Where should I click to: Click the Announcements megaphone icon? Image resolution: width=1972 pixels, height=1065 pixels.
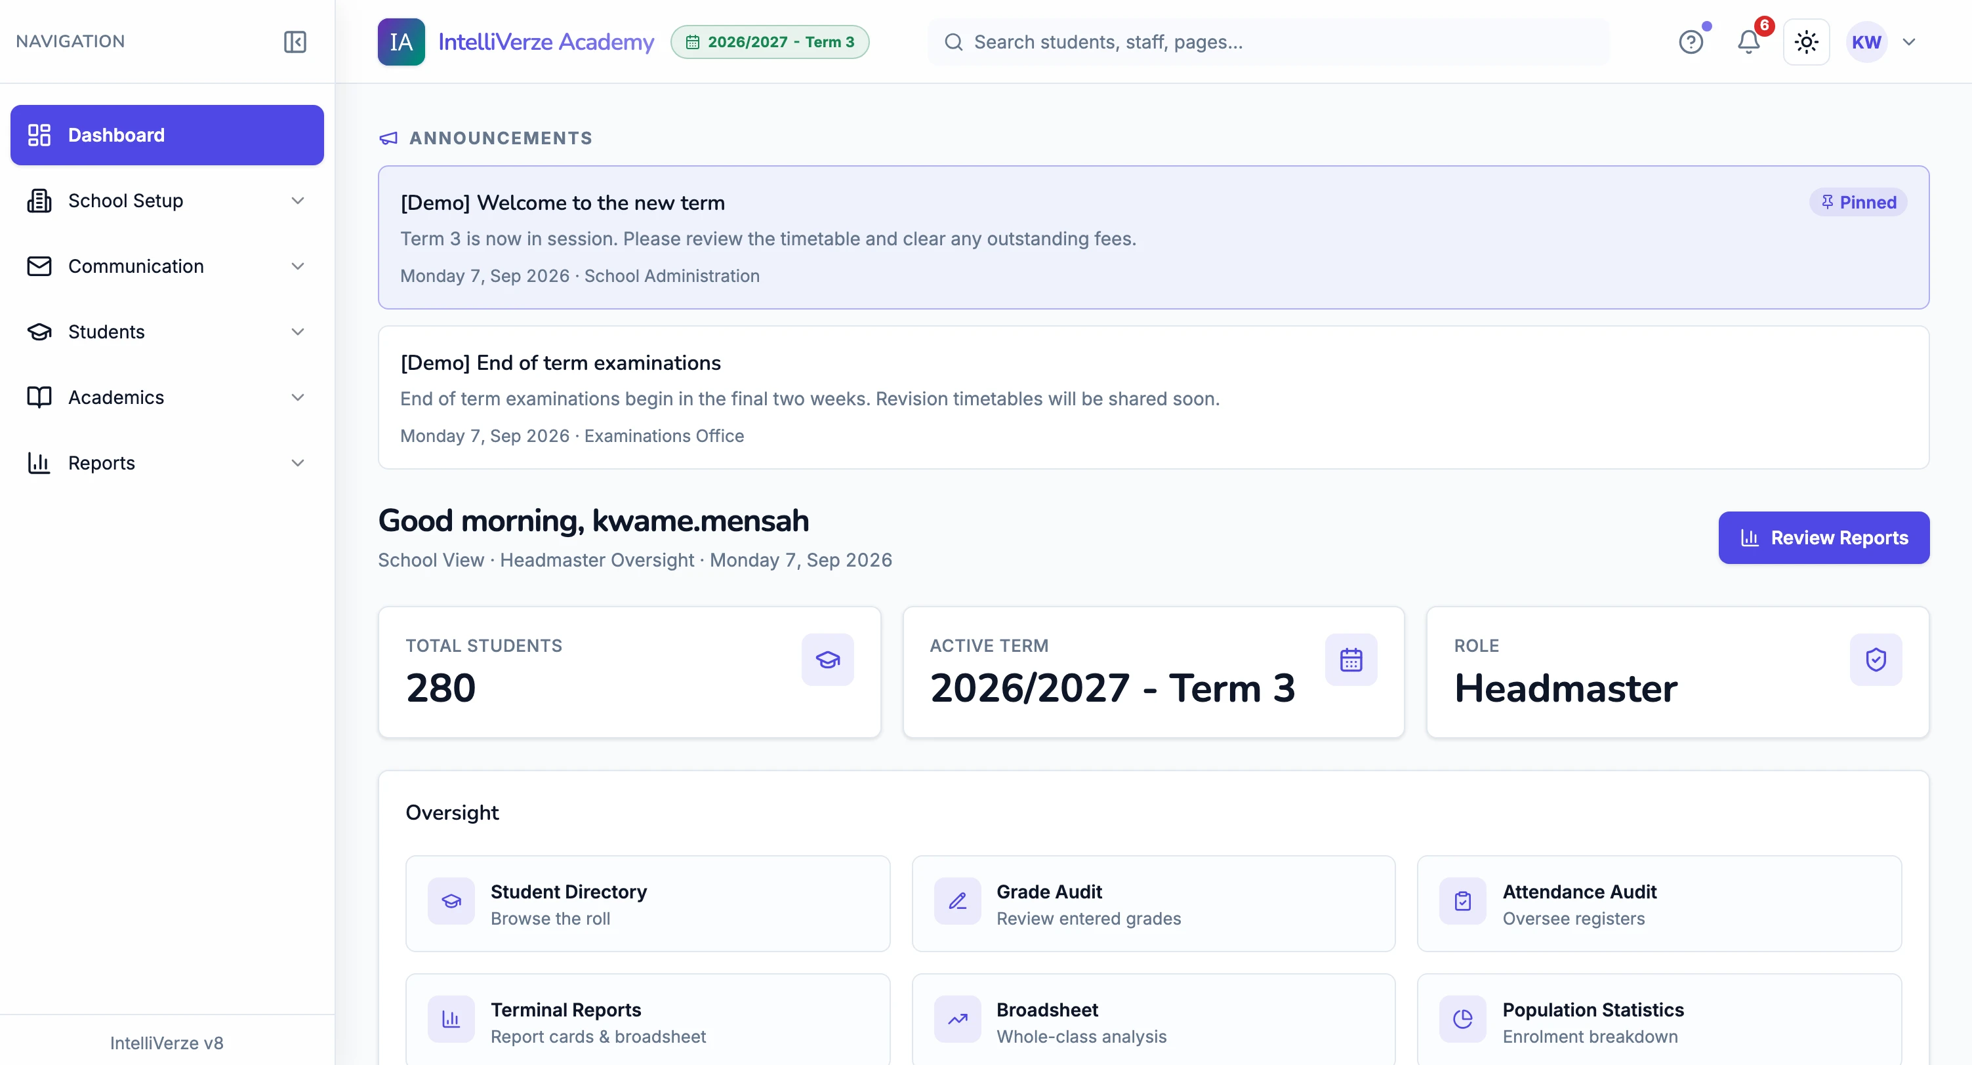coord(388,138)
